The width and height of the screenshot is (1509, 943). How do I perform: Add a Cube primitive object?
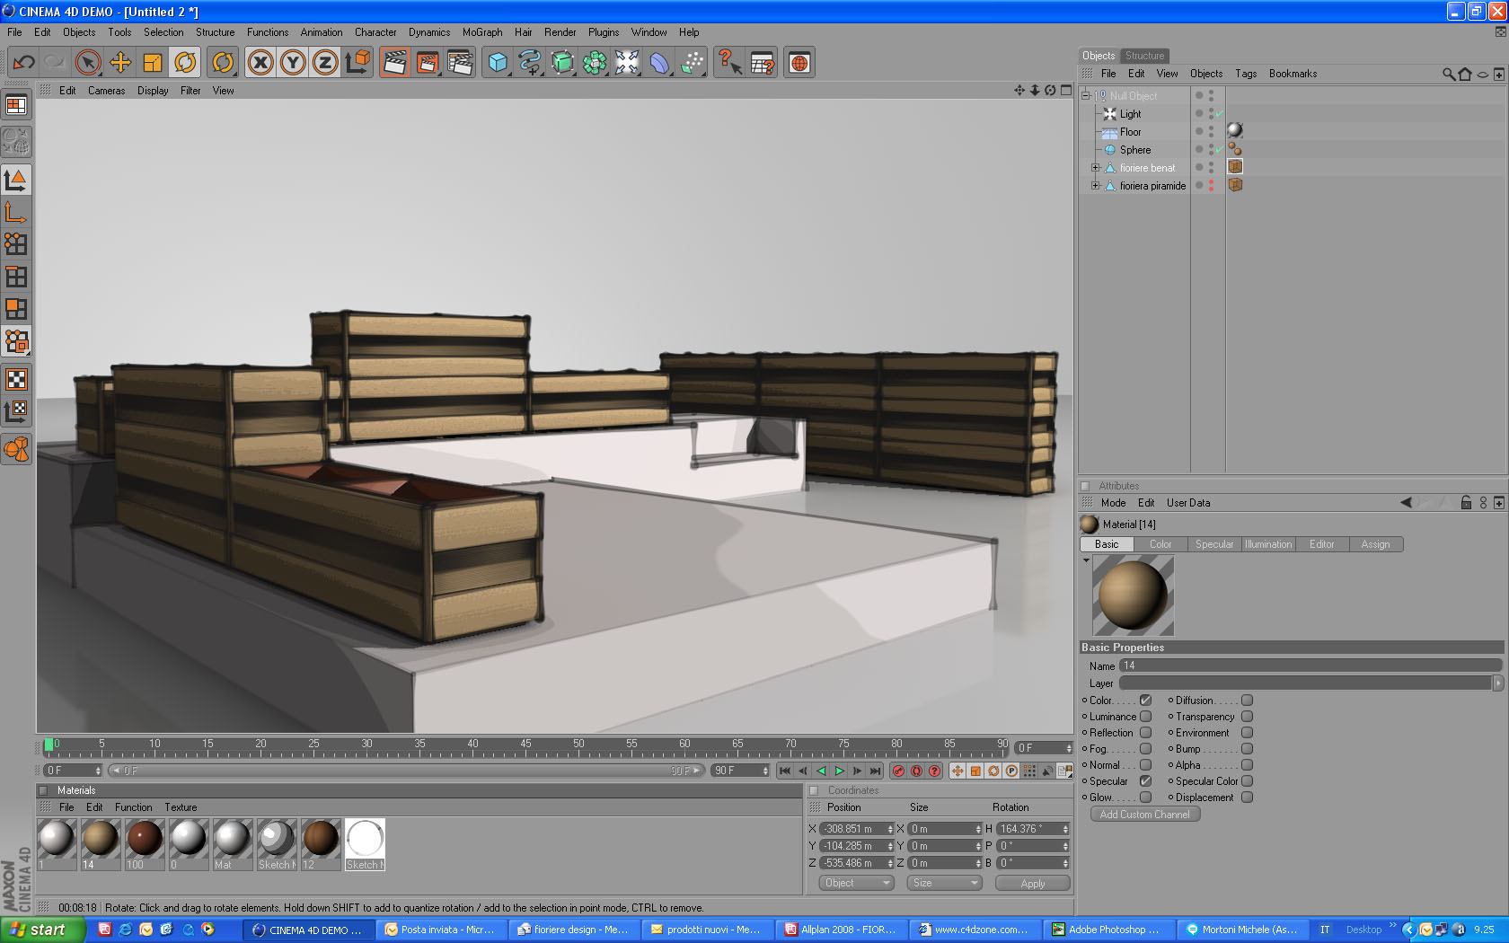point(498,62)
